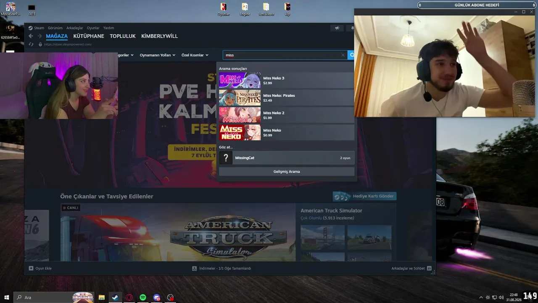The height and width of the screenshot is (303, 538).
Task: Click the Steam store URL address
Action: tap(68, 44)
